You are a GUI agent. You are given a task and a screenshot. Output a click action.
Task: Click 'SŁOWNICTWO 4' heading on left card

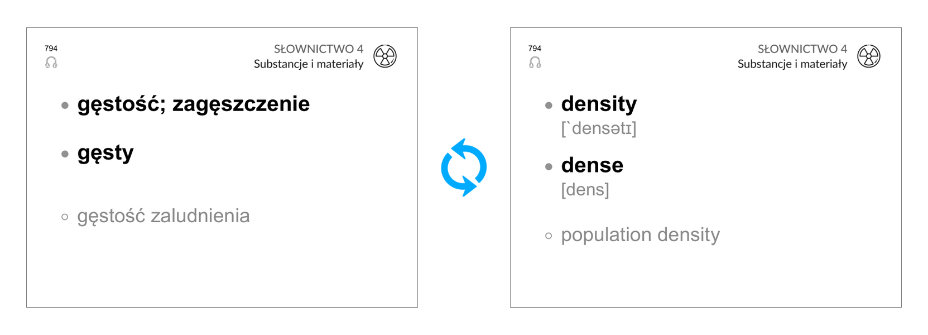[x=319, y=49]
